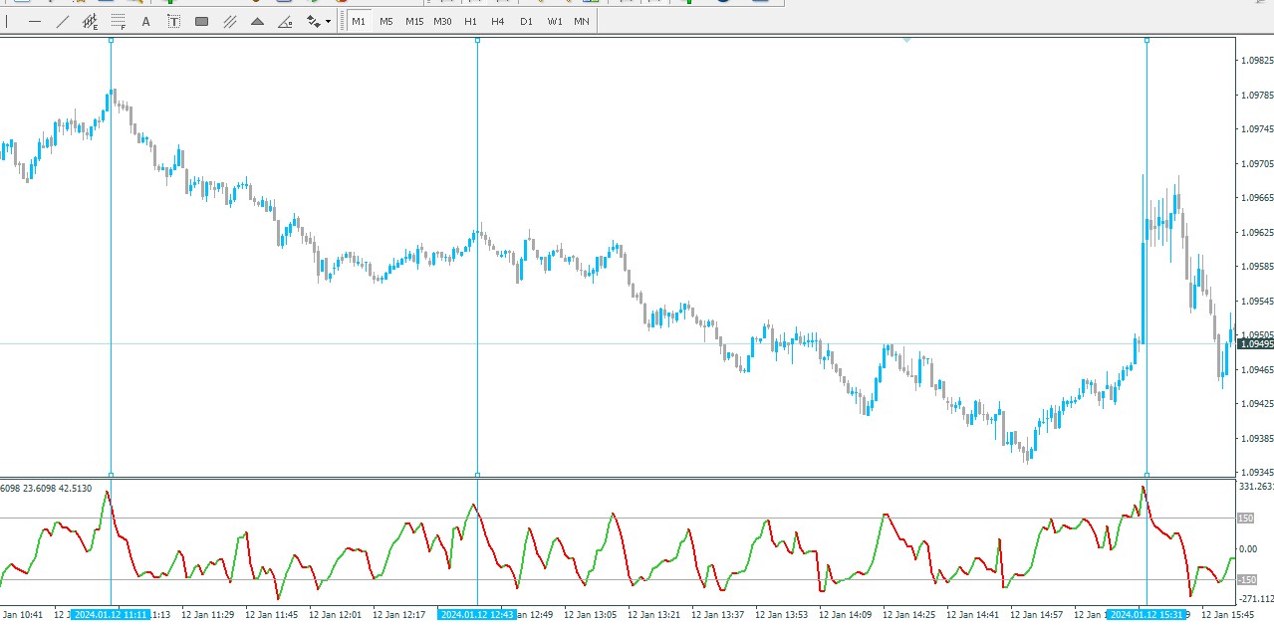This screenshot has width=1274, height=626.
Task: Click the indicator 0.00 scale label
Action: point(1248,549)
